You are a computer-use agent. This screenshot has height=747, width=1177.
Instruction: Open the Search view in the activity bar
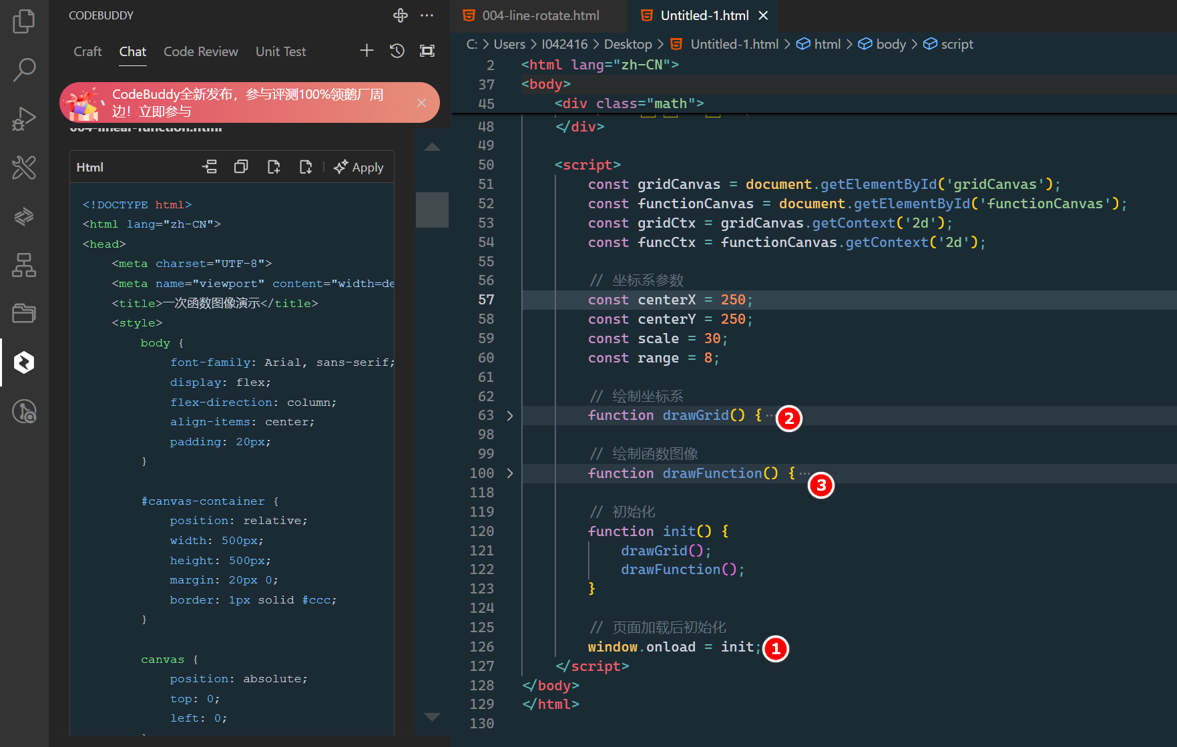pos(24,69)
